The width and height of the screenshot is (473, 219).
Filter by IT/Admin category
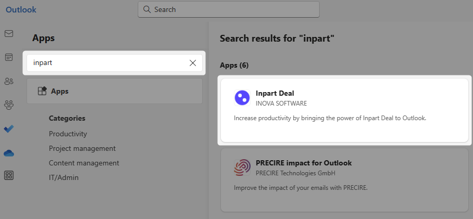tap(63, 177)
